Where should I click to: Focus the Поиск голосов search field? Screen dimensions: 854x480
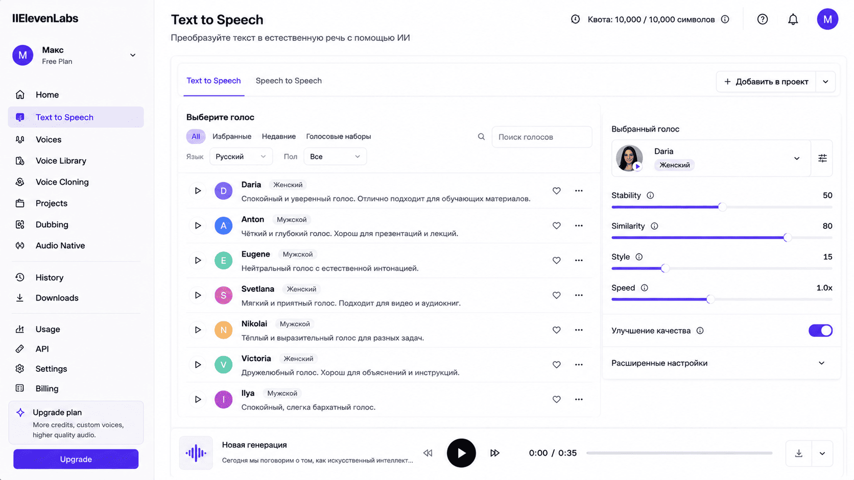[542, 137]
